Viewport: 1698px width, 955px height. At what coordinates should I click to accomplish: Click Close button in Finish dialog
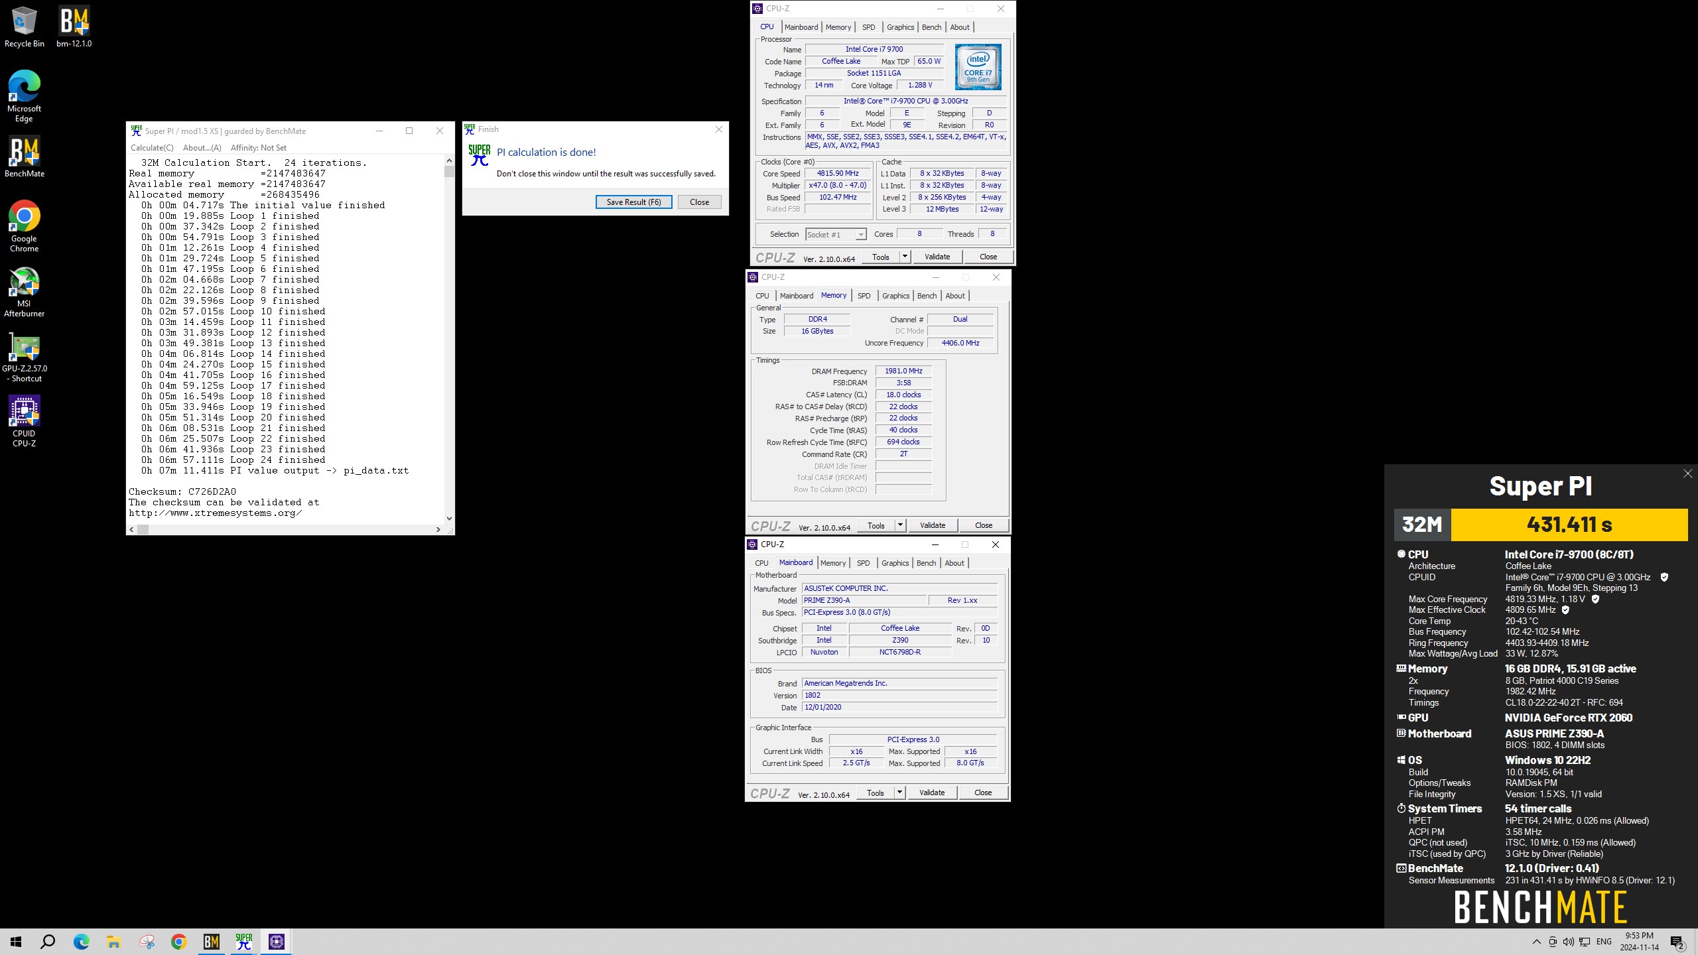[x=699, y=202]
